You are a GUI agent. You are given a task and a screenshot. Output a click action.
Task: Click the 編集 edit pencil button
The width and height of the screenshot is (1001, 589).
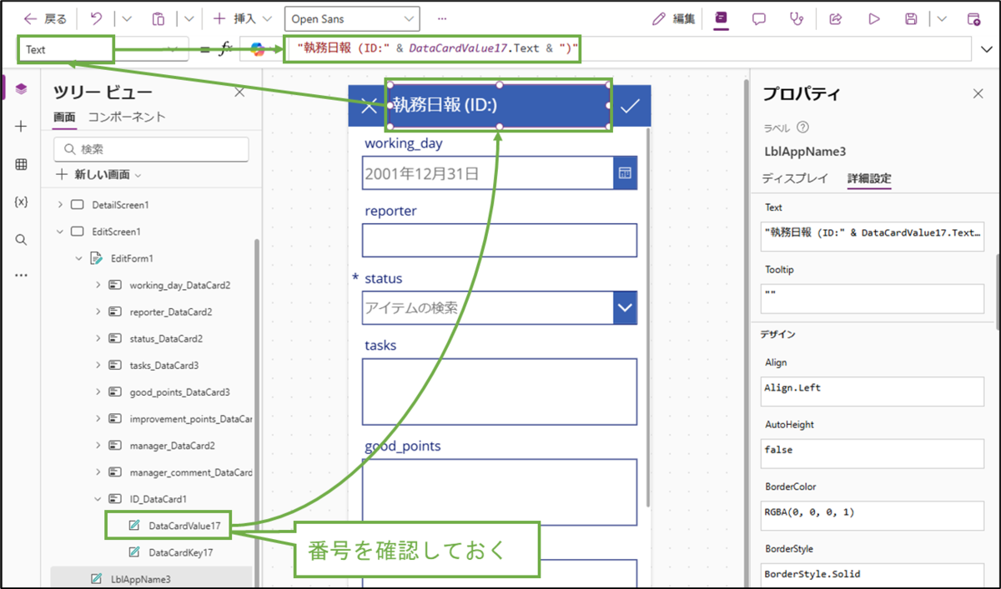pyautogui.click(x=673, y=18)
